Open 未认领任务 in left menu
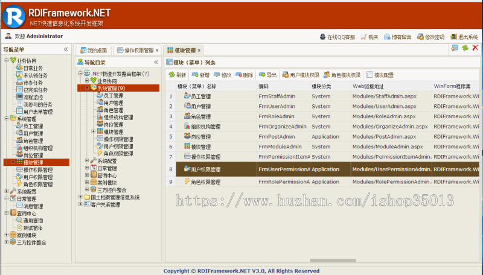Viewport: 483px width, 275px height. click(x=36, y=75)
